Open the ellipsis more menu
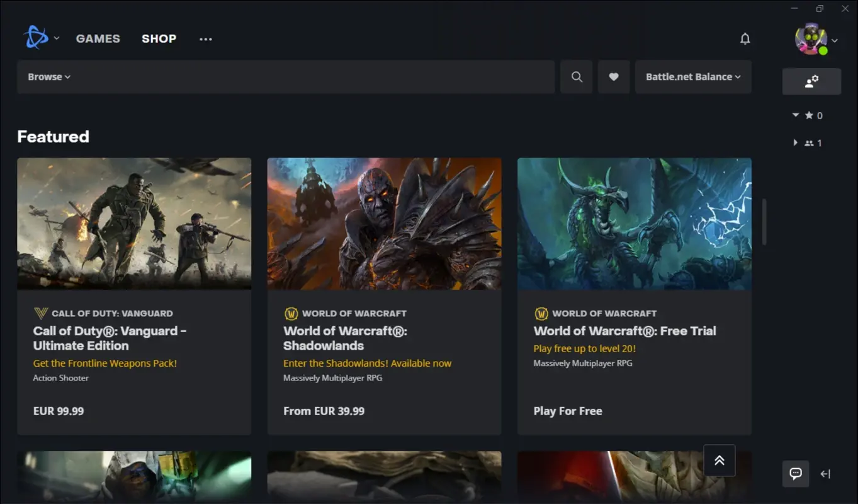The image size is (858, 504). pos(205,38)
